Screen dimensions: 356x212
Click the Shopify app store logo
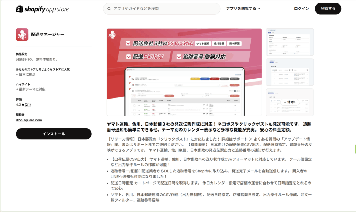point(42,9)
